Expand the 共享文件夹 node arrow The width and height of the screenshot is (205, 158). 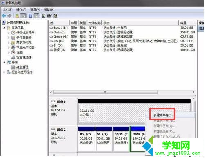9,43
